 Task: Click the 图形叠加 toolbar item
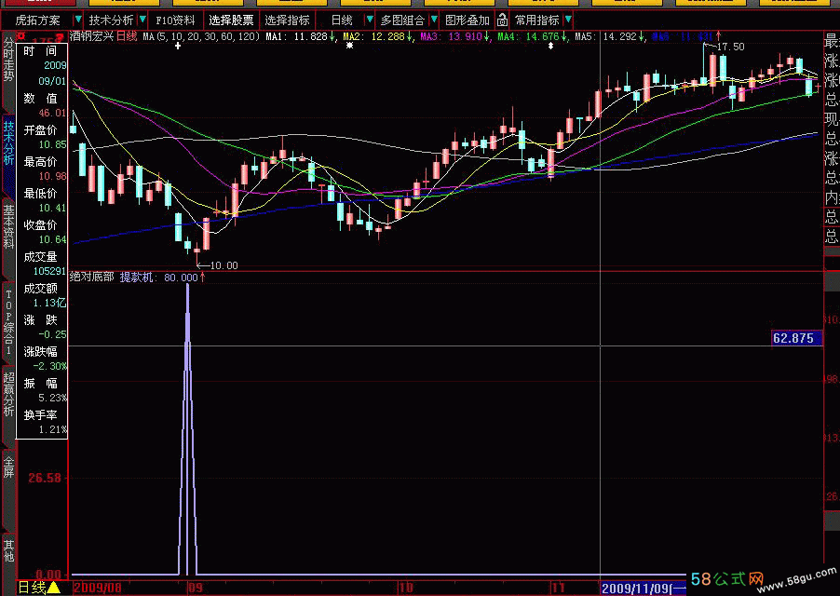pyautogui.click(x=467, y=20)
